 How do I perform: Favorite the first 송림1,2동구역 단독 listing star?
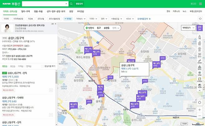[51, 90]
